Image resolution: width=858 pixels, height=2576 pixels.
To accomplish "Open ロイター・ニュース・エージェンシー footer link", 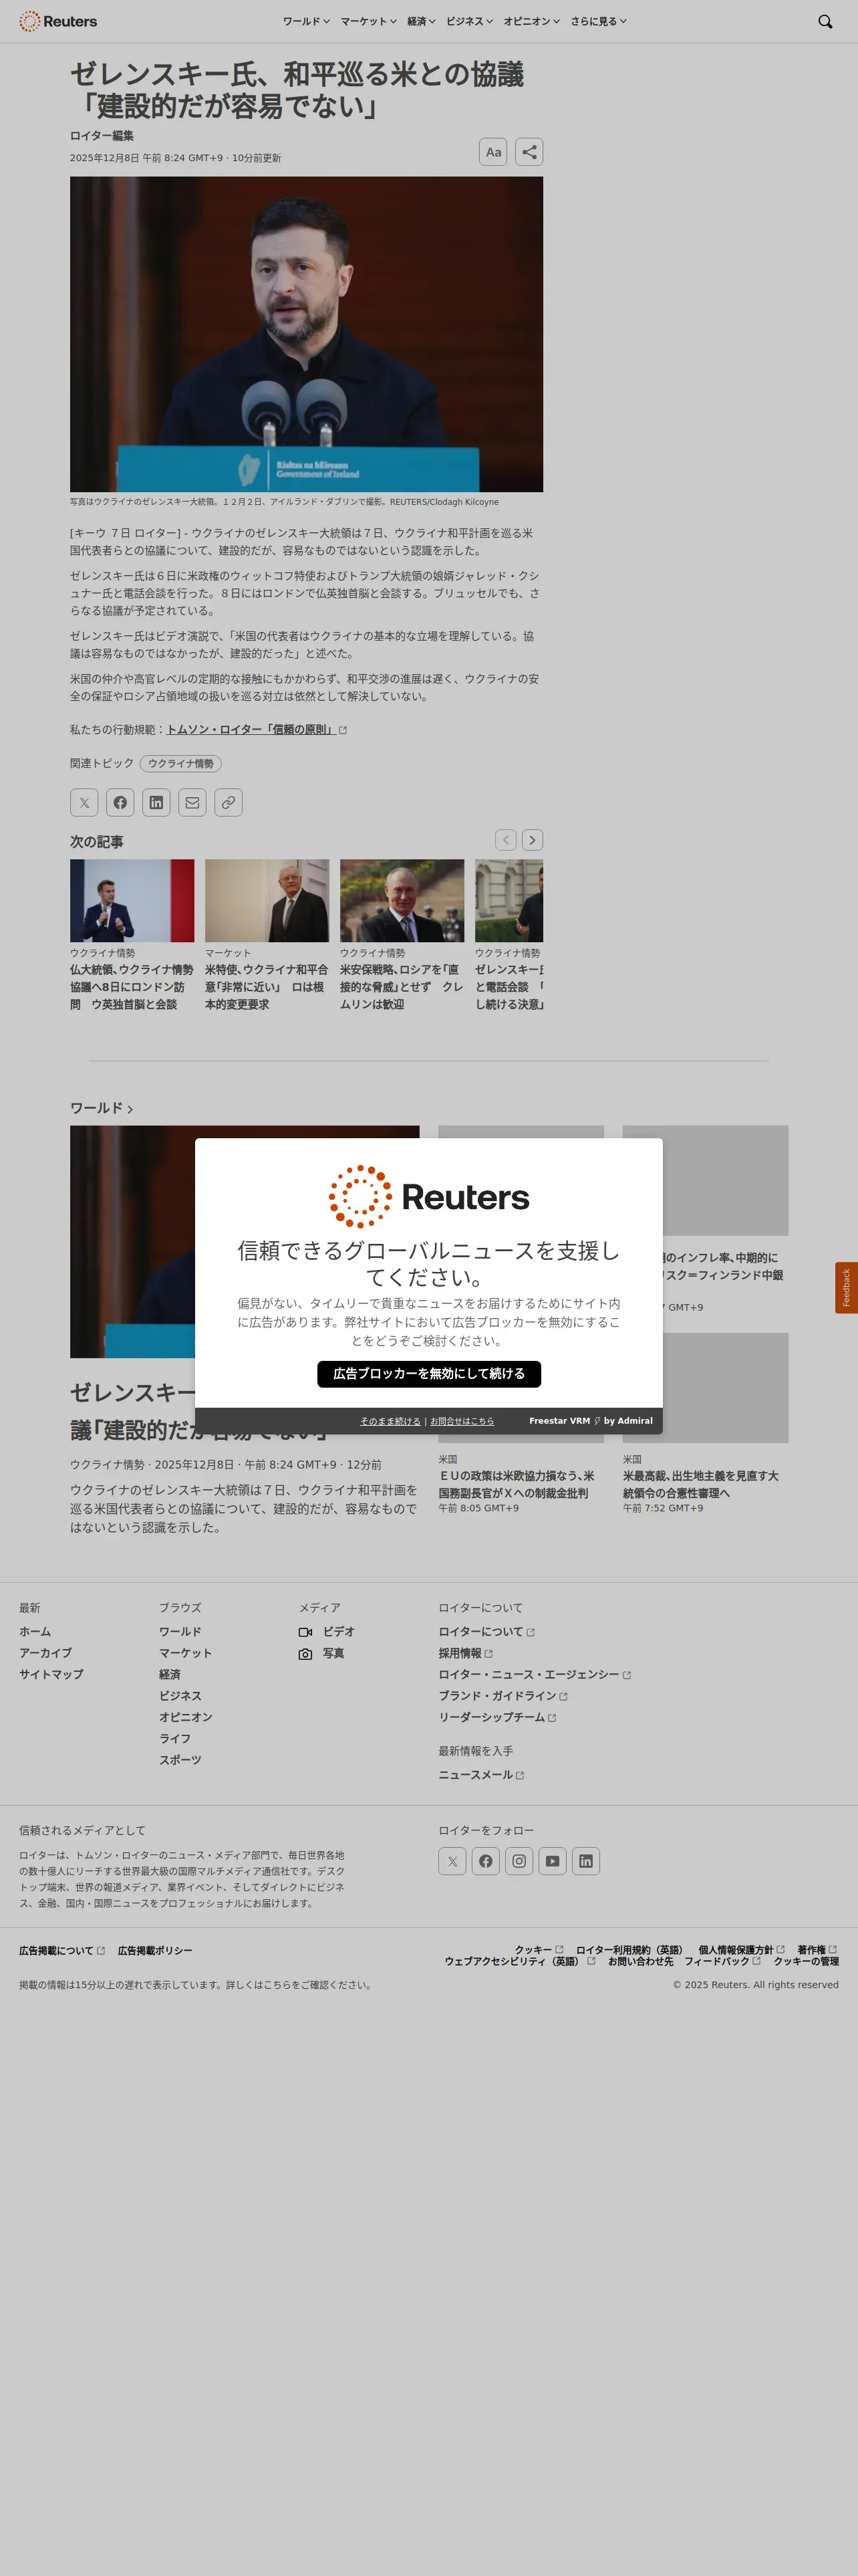I will (535, 1675).
